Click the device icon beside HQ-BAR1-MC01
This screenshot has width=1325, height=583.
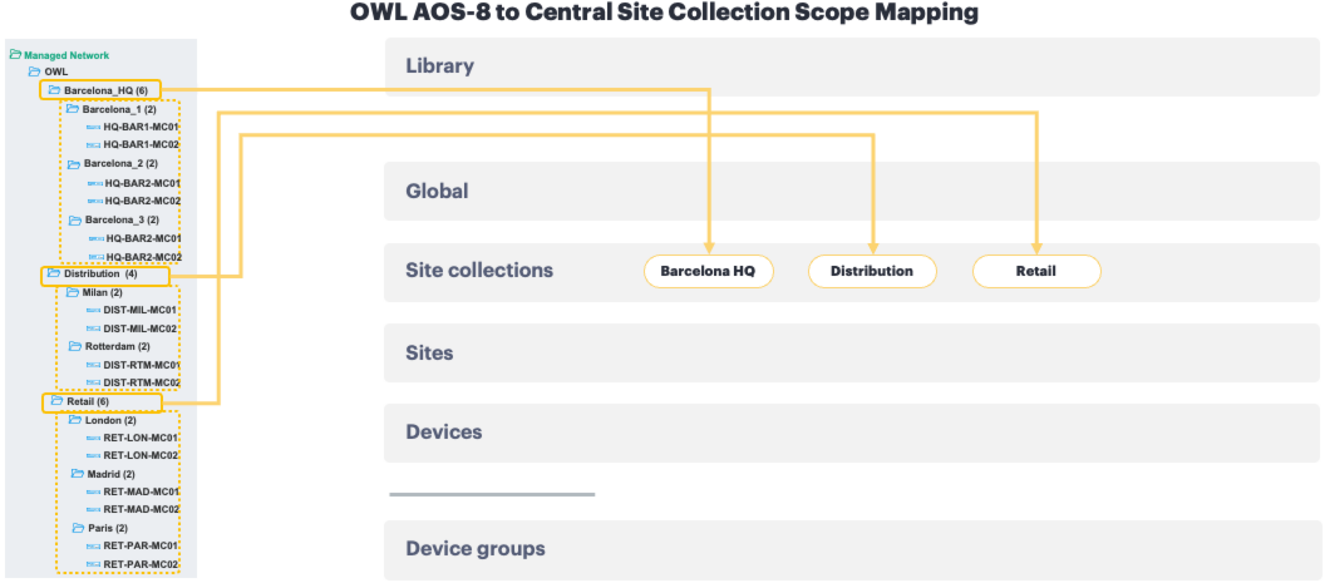click(x=93, y=127)
